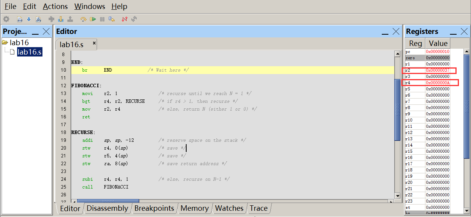471x217 pixels.
Task: Click the zero register row
Action: coord(427,58)
